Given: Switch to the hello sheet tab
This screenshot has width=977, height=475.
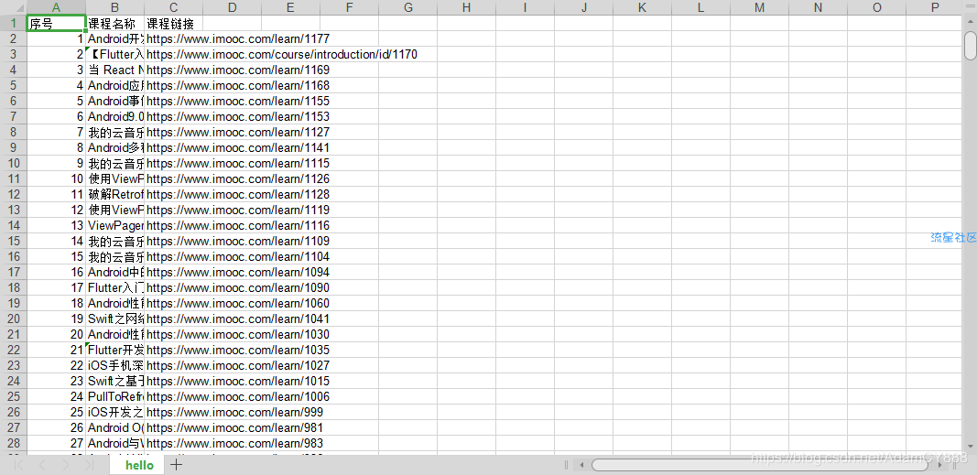Looking at the screenshot, I should click(139, 465).
